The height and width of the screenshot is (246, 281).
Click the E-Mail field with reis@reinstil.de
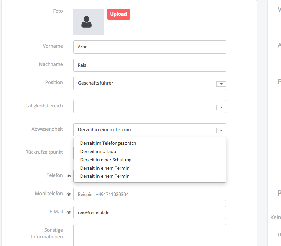click(x=149, y=213)
